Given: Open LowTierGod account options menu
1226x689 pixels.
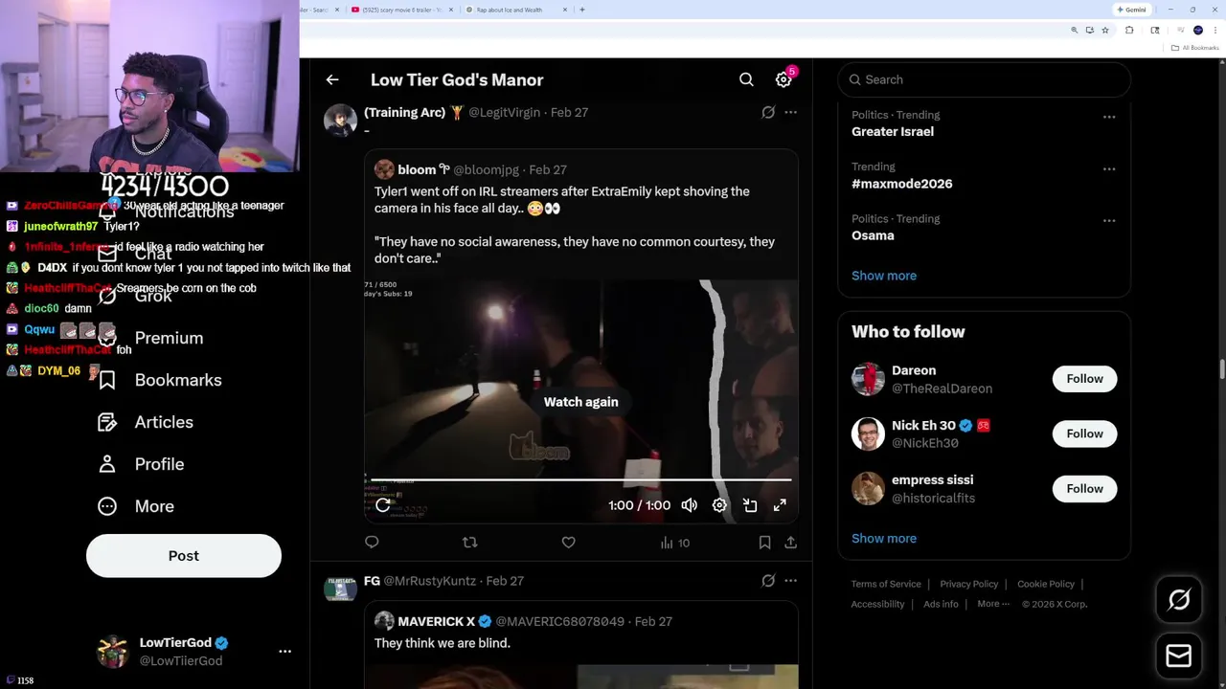Looking at the screenshot, I should 284,651.
